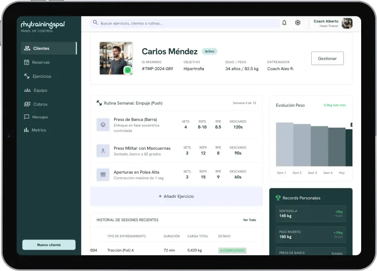377x271 pixels.
Task: Click the COMPLETADO status tag
Action: 232,250
